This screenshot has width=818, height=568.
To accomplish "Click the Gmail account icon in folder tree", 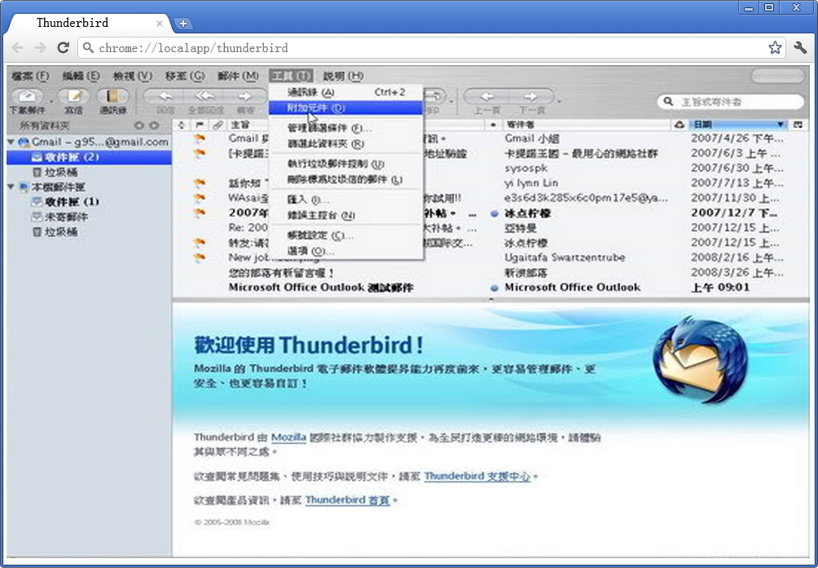I will (x=24, y=142).
